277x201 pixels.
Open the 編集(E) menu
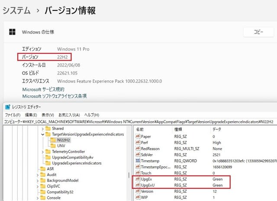pos(31,115)
